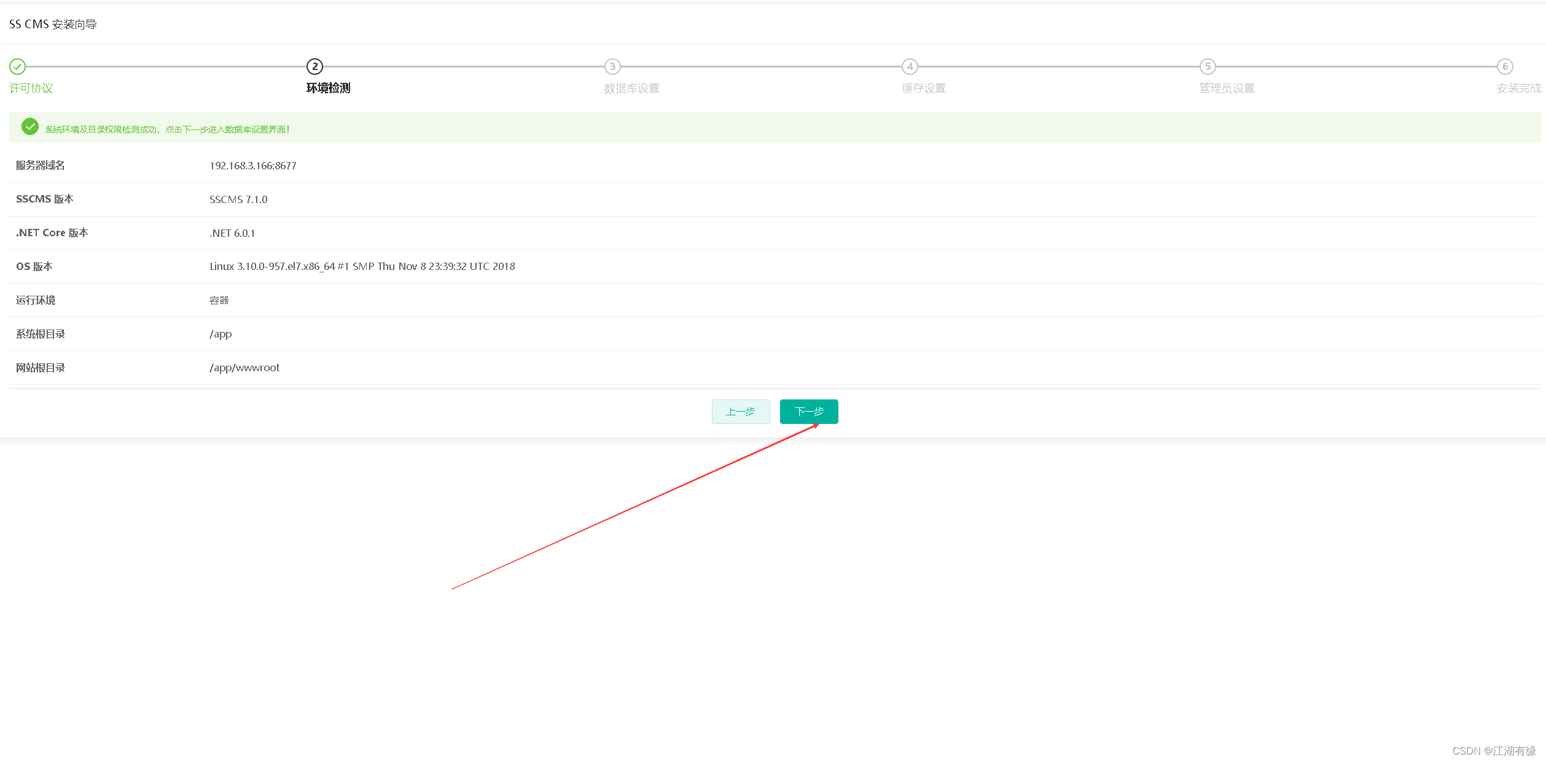The height and width of the screenshot is (762, 1546).
Task: Select step 4 circle icon for 缓存设置
Action: tap(910, 66)
